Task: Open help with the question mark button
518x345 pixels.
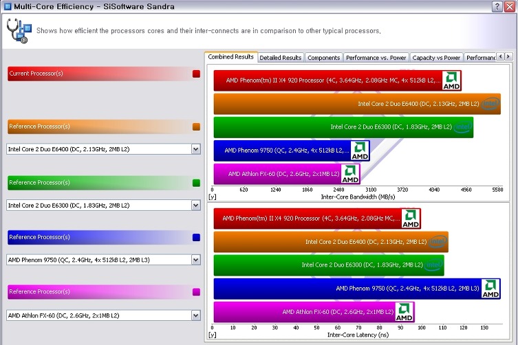Action: coord(497,6)
